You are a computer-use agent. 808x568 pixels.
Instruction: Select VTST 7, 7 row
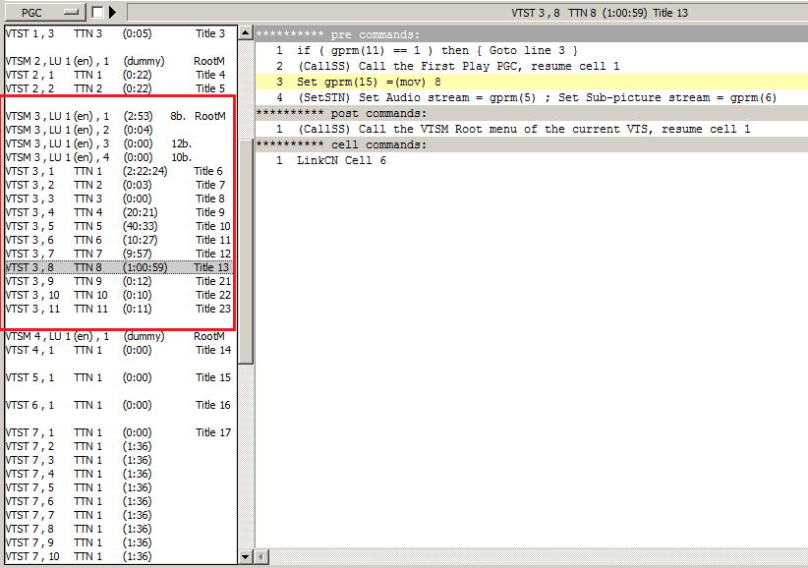(120, 516)
